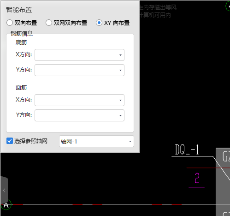Image resolution: width=230 pixels, height=216 pixels.
Task: Click the 智能布置 dialog title
Action: 19,10
